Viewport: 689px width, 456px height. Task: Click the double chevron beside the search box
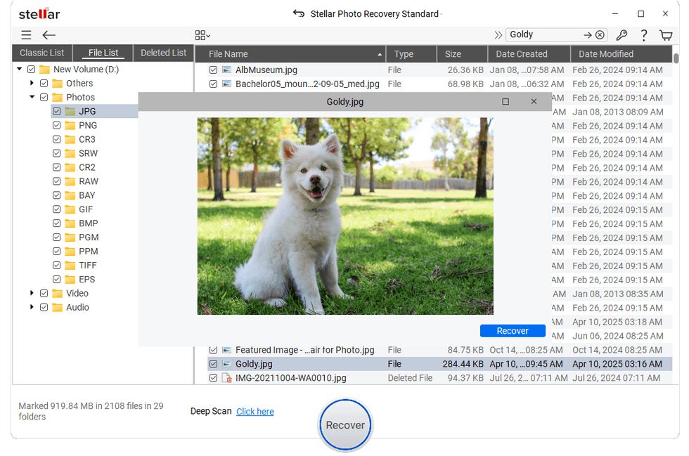(496, 34)
